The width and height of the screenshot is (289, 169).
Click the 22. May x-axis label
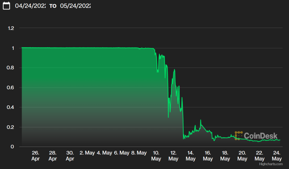point(259,156)
